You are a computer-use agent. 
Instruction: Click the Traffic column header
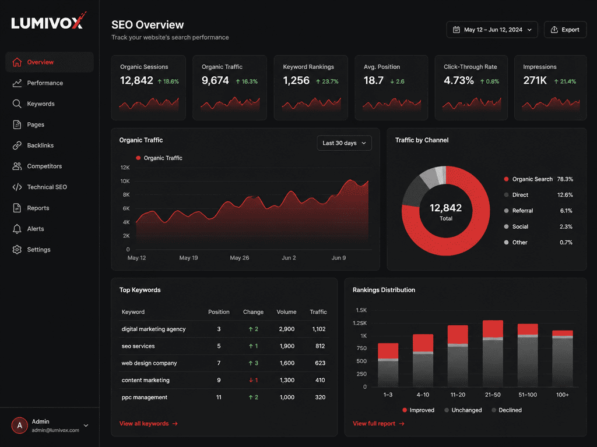(318, 312)
